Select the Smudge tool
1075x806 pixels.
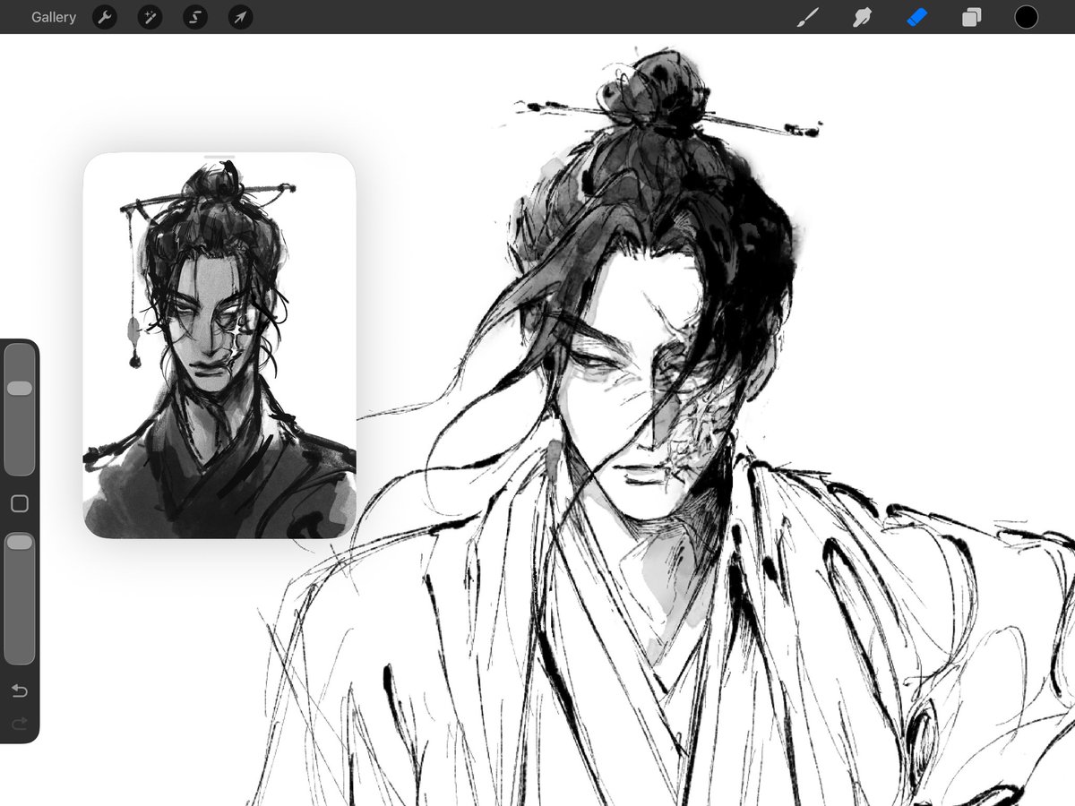point(862,17)
